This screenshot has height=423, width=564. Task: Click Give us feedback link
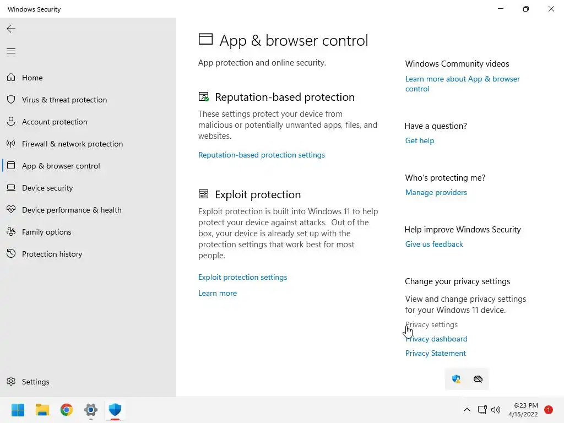(x=434, y=244)
